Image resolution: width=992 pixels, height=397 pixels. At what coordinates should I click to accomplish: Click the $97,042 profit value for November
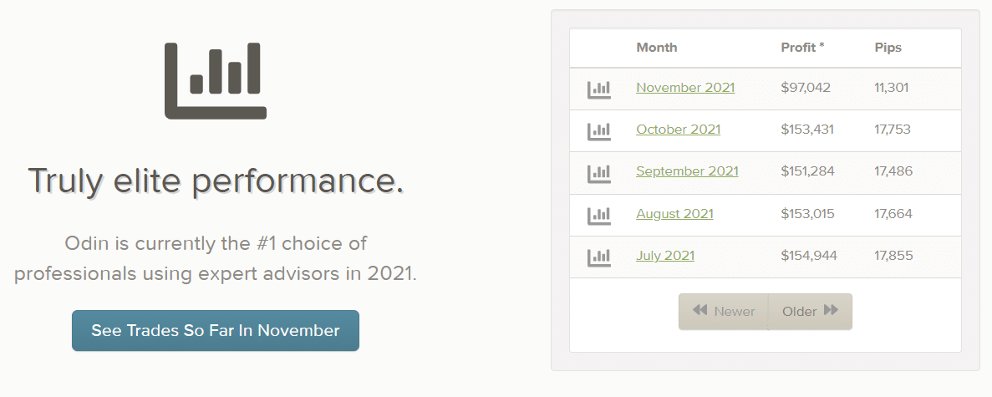[x=806, y=88]
